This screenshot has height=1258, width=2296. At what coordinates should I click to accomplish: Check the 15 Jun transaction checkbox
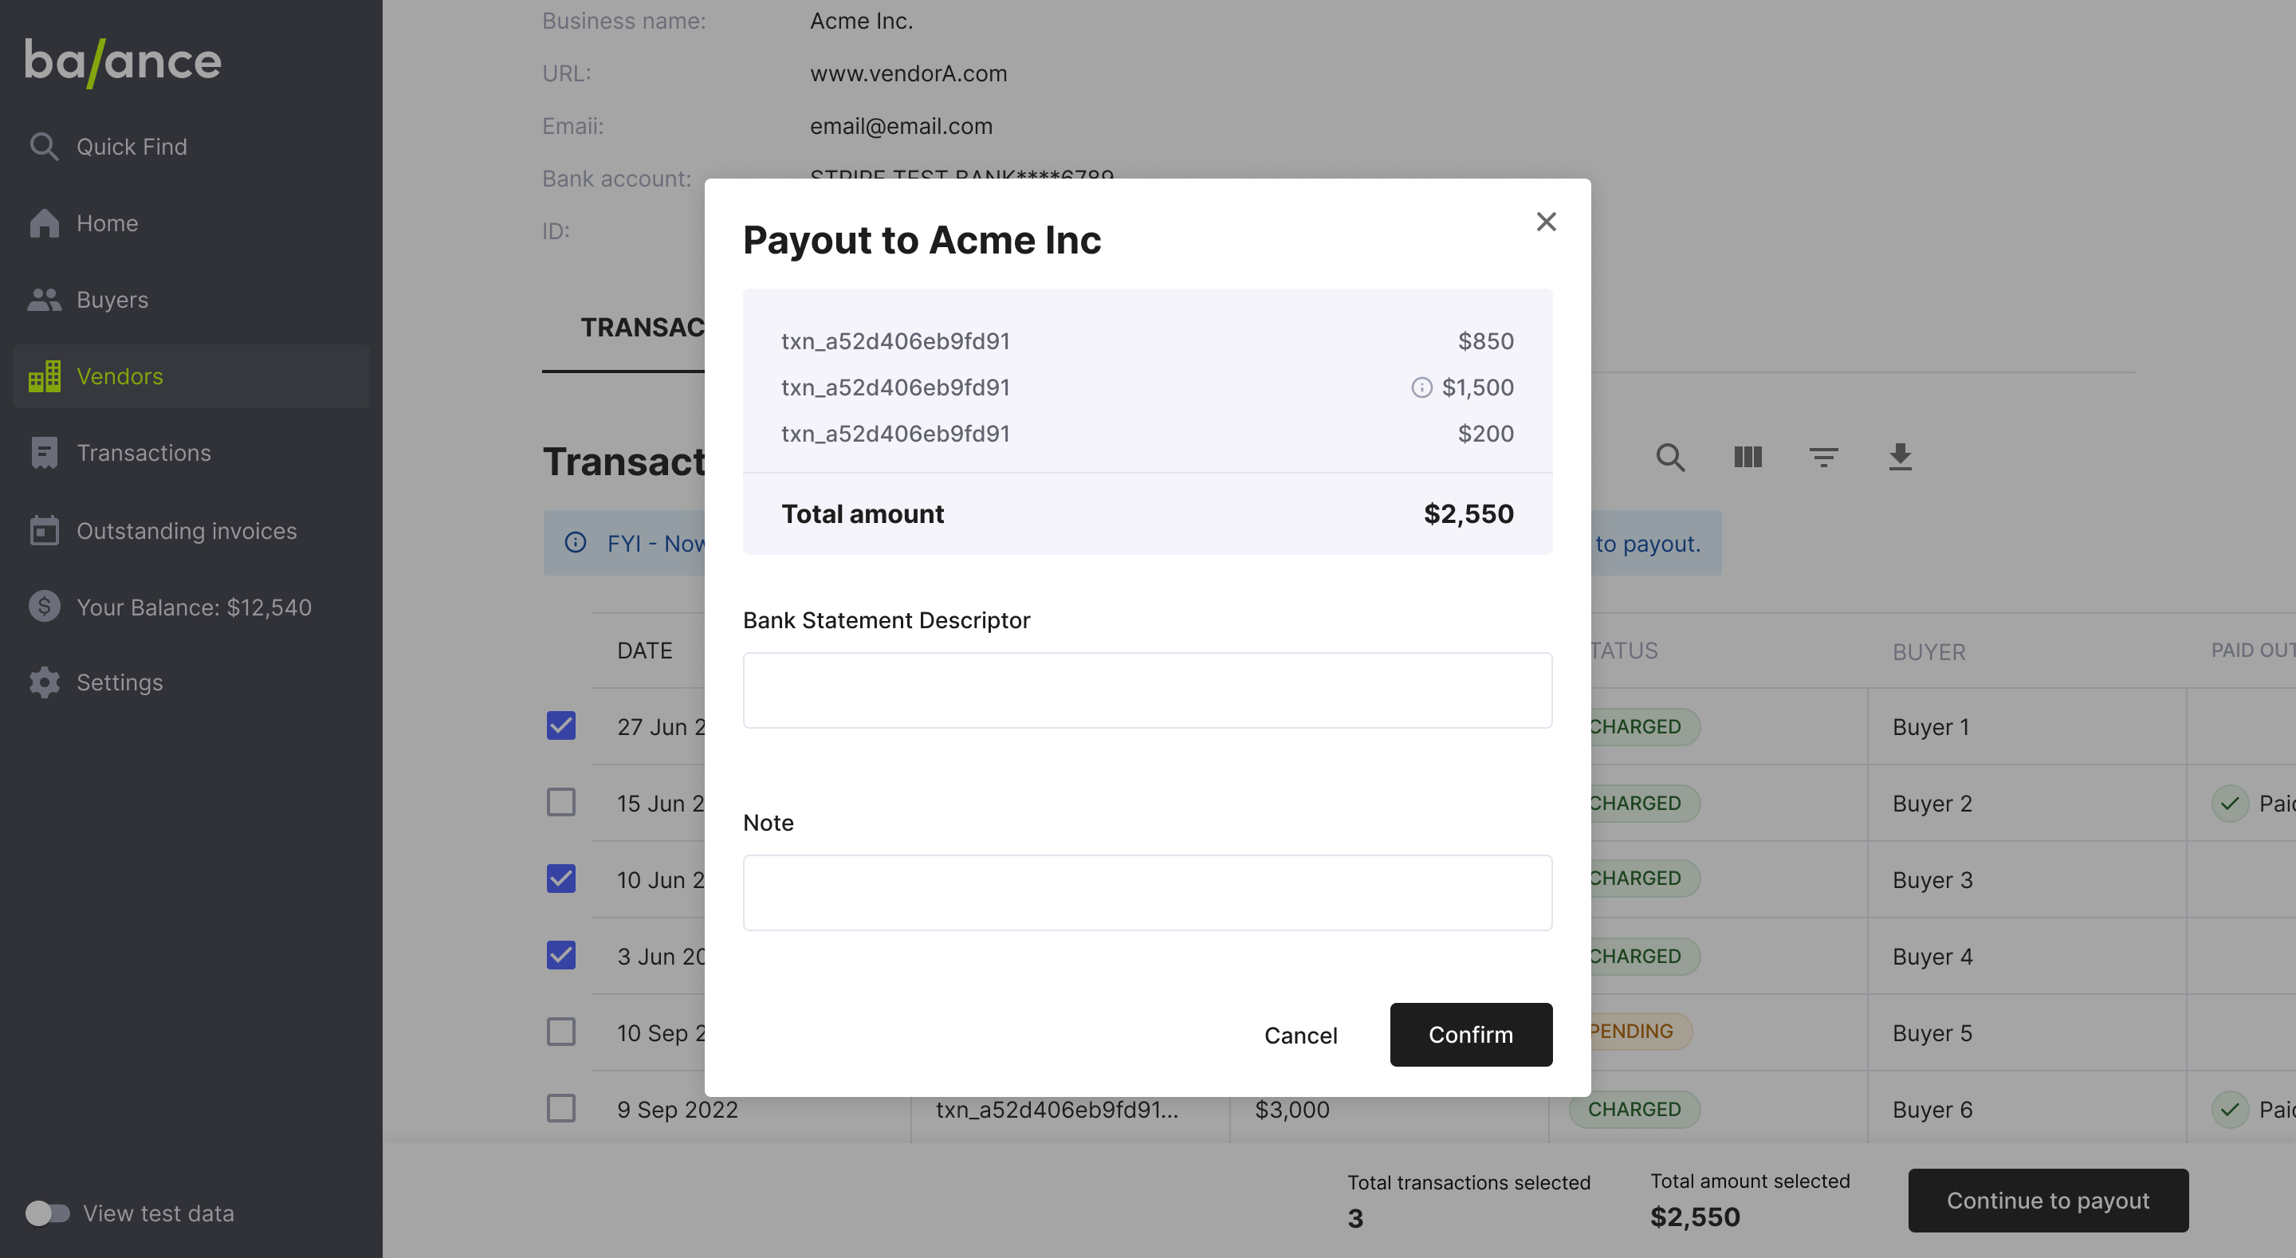click(560, 803)
